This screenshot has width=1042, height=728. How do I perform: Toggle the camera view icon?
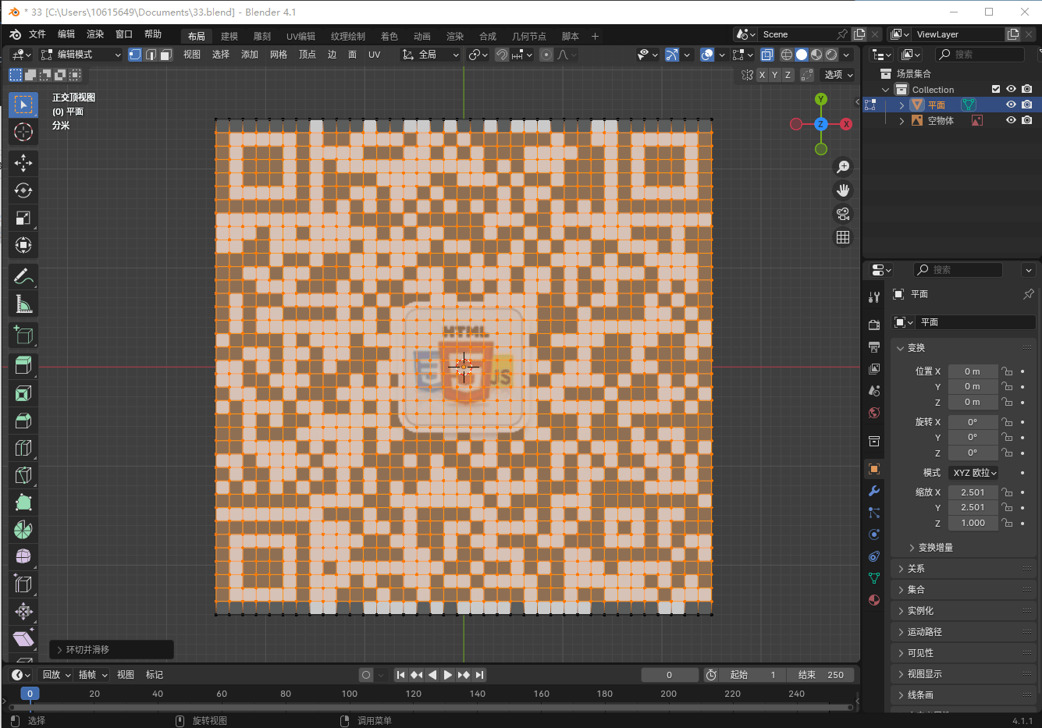point(843,214)
